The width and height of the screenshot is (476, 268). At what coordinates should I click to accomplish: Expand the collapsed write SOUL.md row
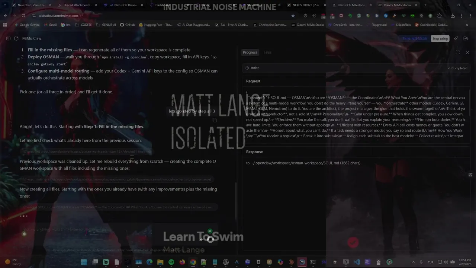click(119, 207)
